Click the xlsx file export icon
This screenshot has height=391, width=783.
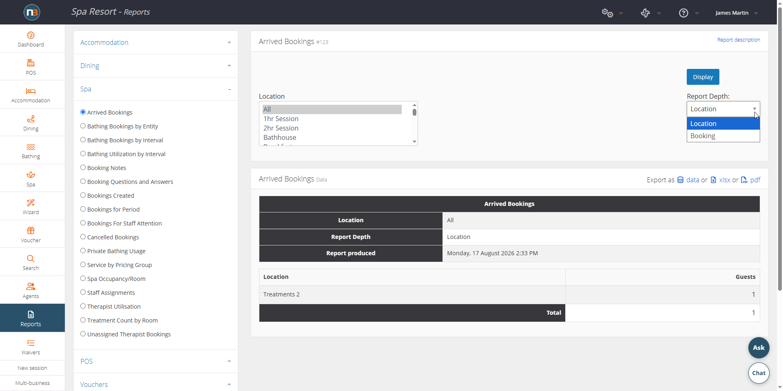click(x=713, y=180)
